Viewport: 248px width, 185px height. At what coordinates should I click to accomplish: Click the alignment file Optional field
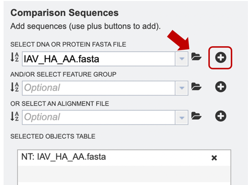point(99,117)
